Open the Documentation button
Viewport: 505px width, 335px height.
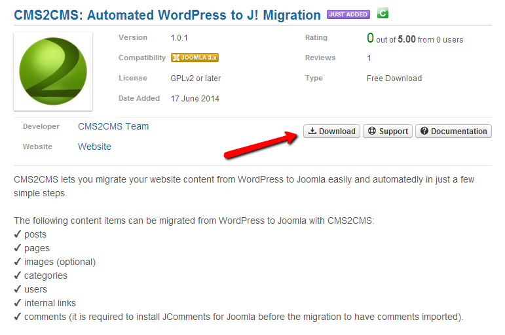click(453, 132)
